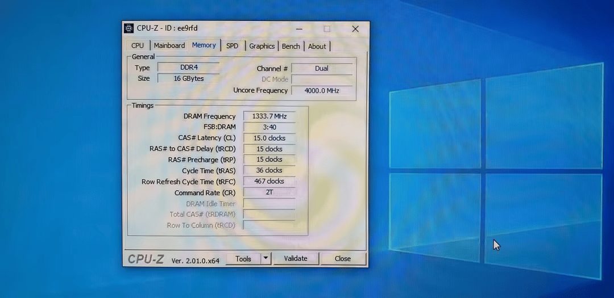
Task: Click the empty DRAM Idle Timer field
Action: (269, 203)
